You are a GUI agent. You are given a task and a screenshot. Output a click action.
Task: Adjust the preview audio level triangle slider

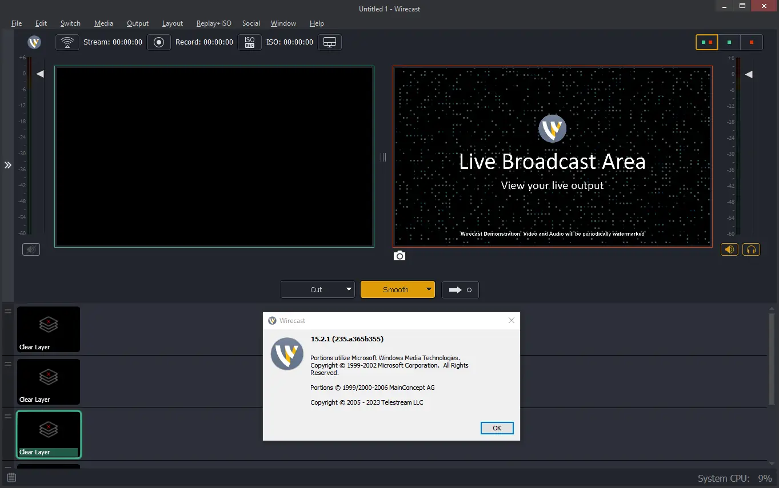pos(40,74)
